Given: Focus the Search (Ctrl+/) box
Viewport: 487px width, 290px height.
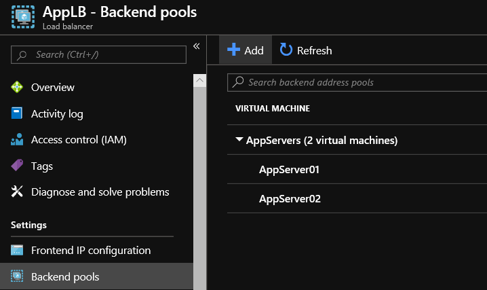Looking at the screenshot, I should (x=98, y=55).
